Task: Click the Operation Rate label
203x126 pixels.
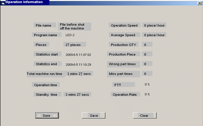Action: 125,94
